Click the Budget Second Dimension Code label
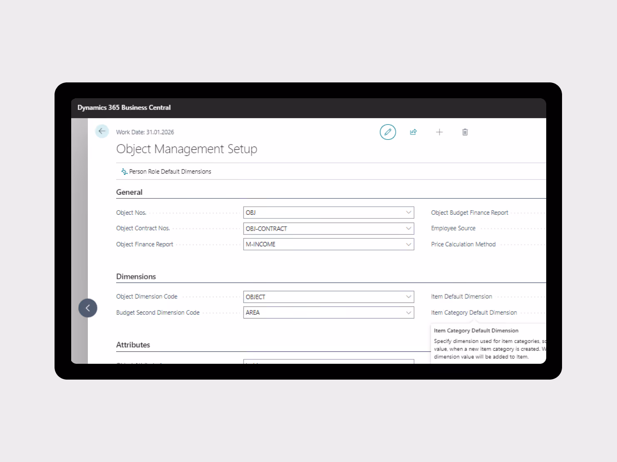 click(x=158, y=313)
